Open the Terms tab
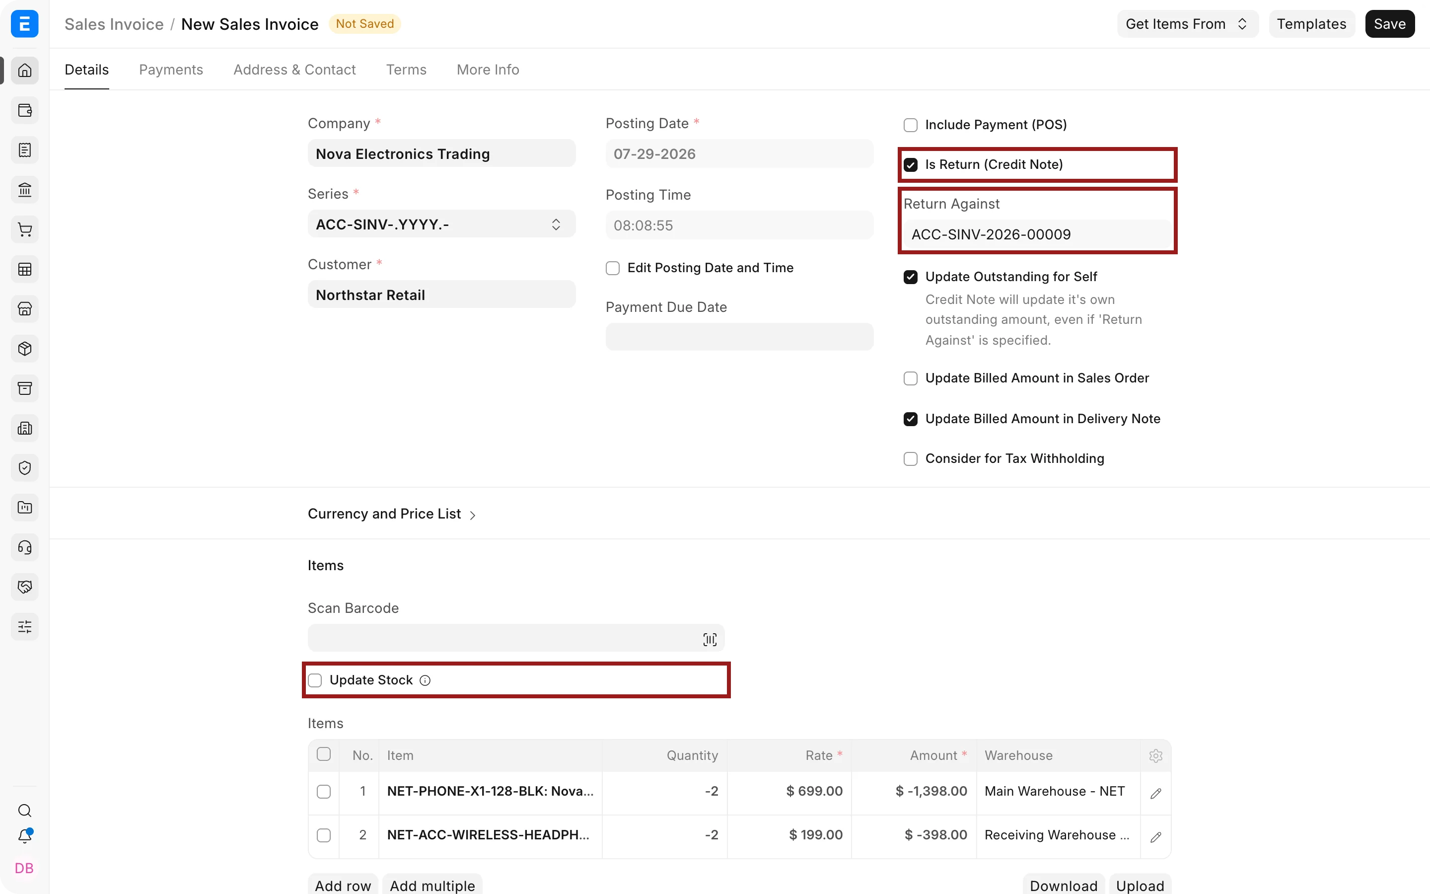Viewport: 1430px width, 894px height. pyautogui.click(x=406, y=70)
